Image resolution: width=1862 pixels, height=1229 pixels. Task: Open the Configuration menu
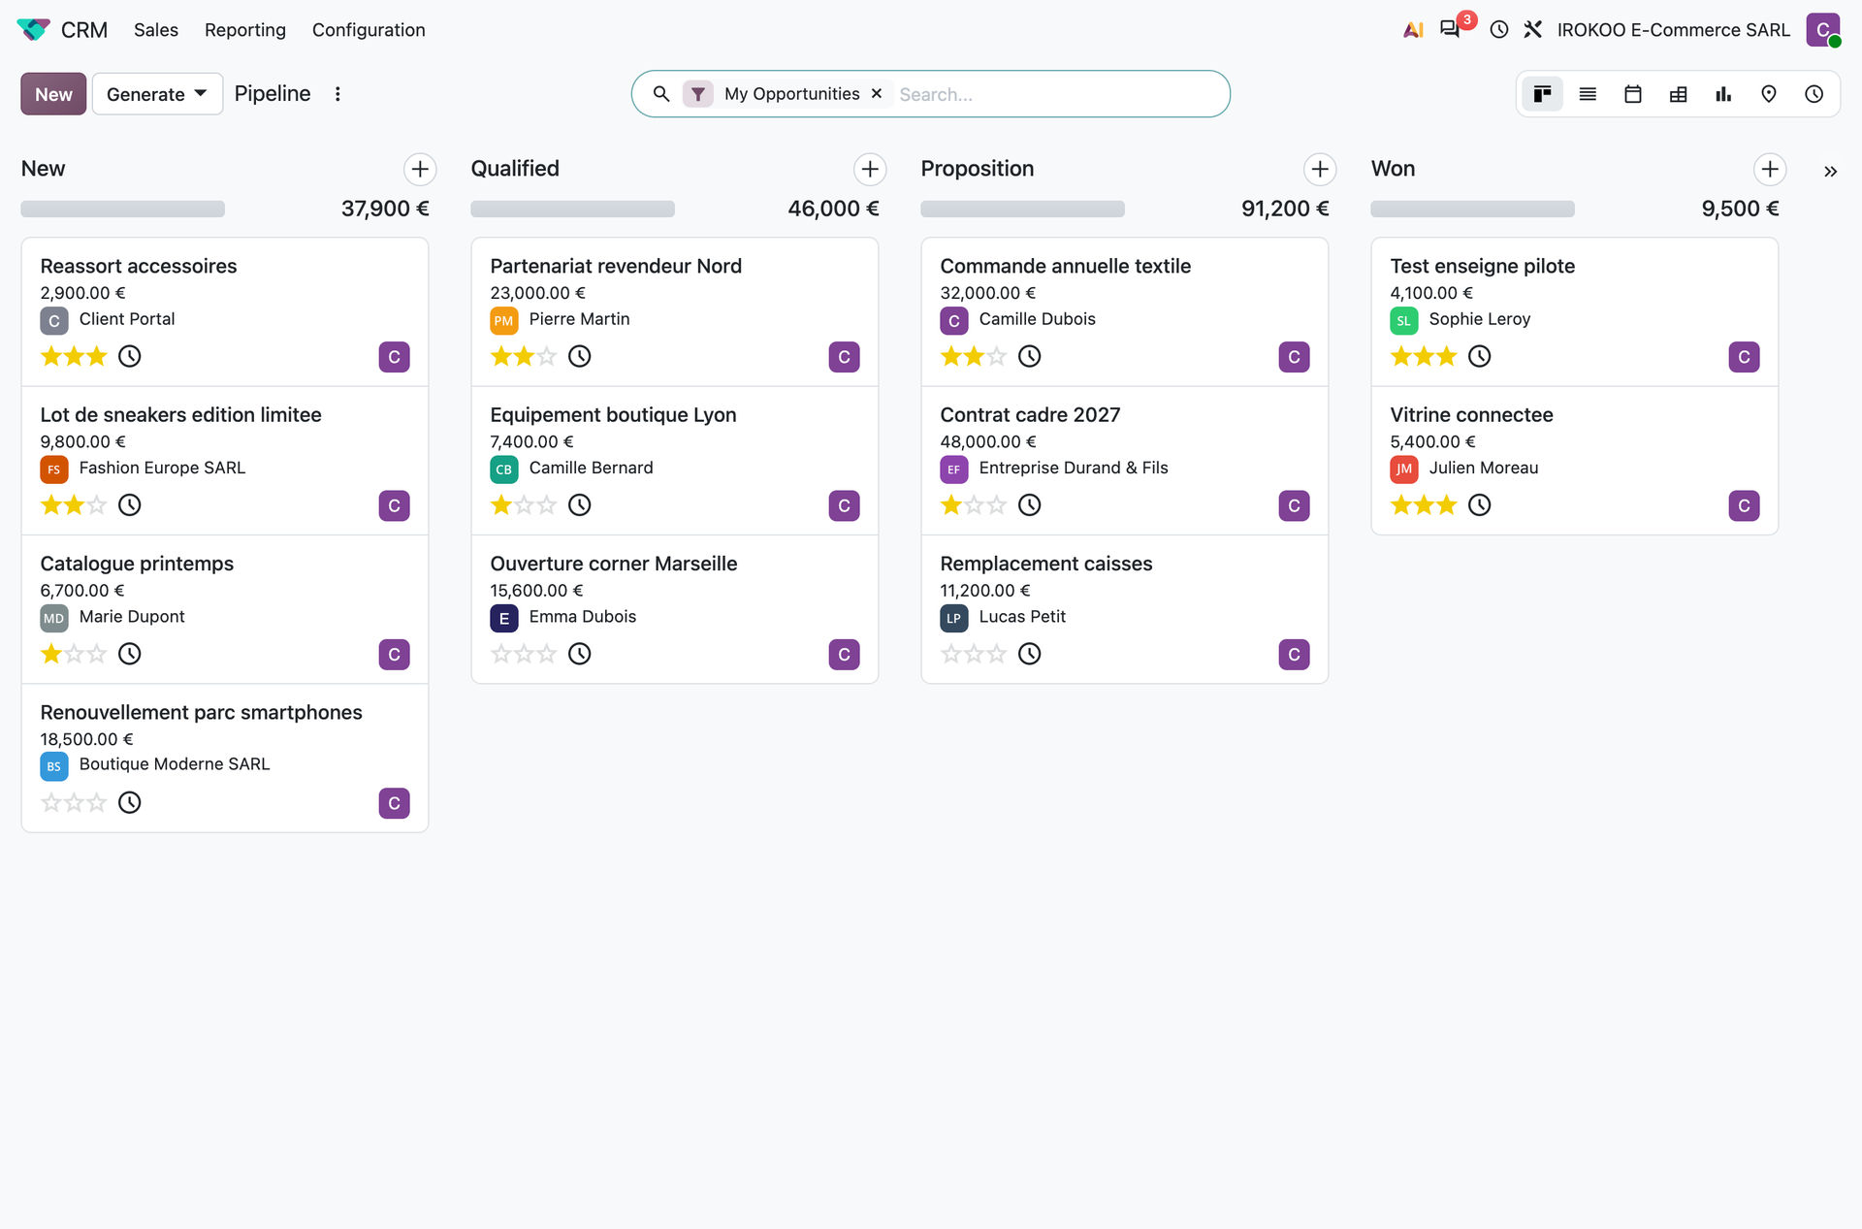pyautogui.click(x=369, y=30)
